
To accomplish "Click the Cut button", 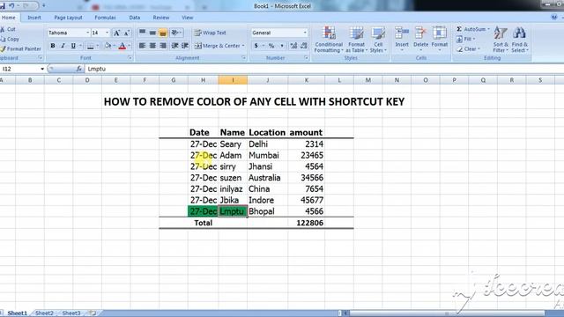I will 8,29.
